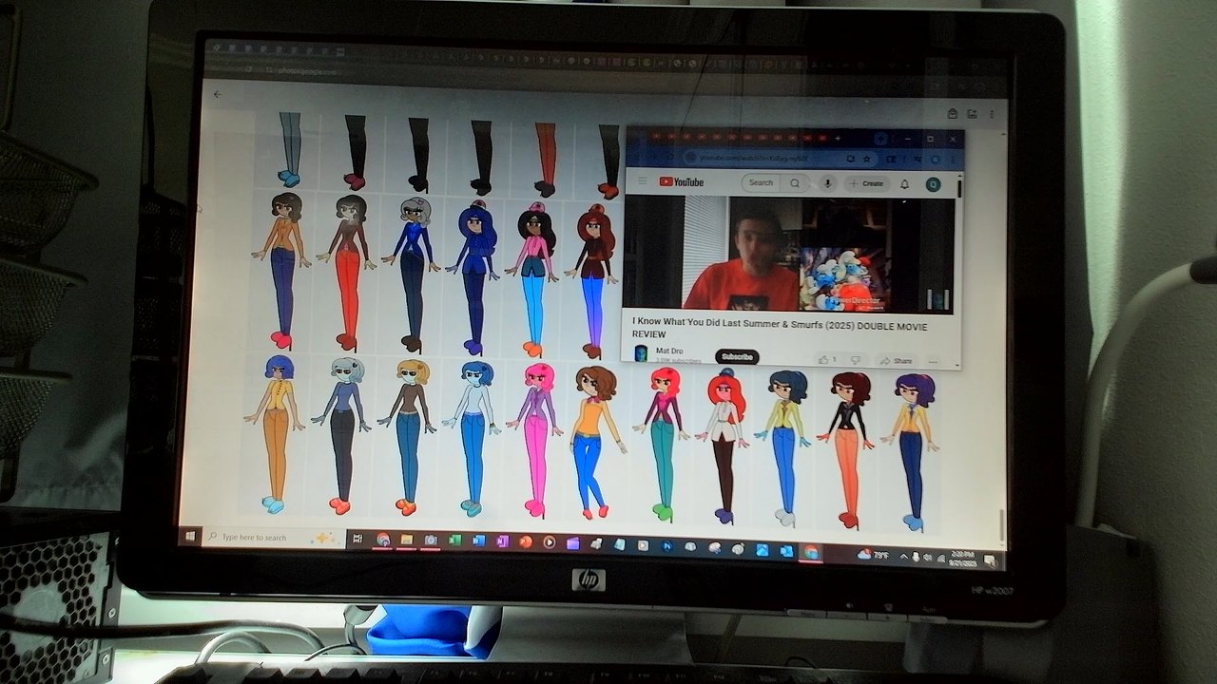This screenshot has width=1217, height=684.
Task: Open the taskbar clock and date
Action: point(964,558)
